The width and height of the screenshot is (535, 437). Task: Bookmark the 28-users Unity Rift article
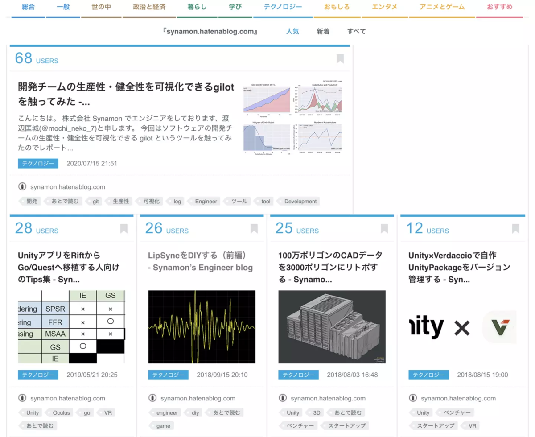pyautogui.click(x=124, y=229)
